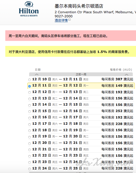Image resolution: width=136 pixels, height=173 pixels.
Task: Click the 每晚价格 (AUD) column header
Action: [x=121, y=70]
